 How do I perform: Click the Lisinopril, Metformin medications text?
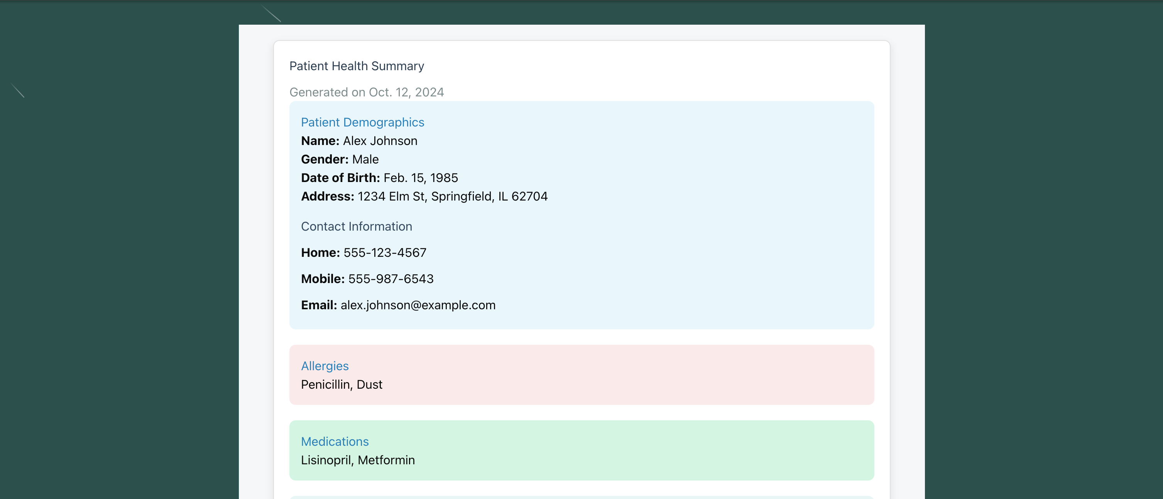click(x=358, y=460)
